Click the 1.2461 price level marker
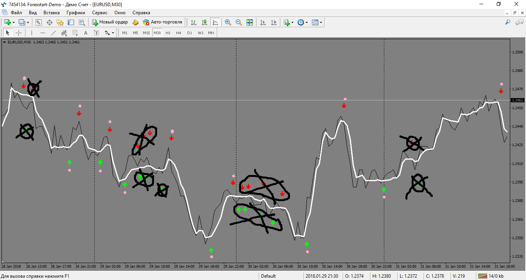The height and width of the screenshot is (280, 526). pyautogui.click(x=517, y=100)
